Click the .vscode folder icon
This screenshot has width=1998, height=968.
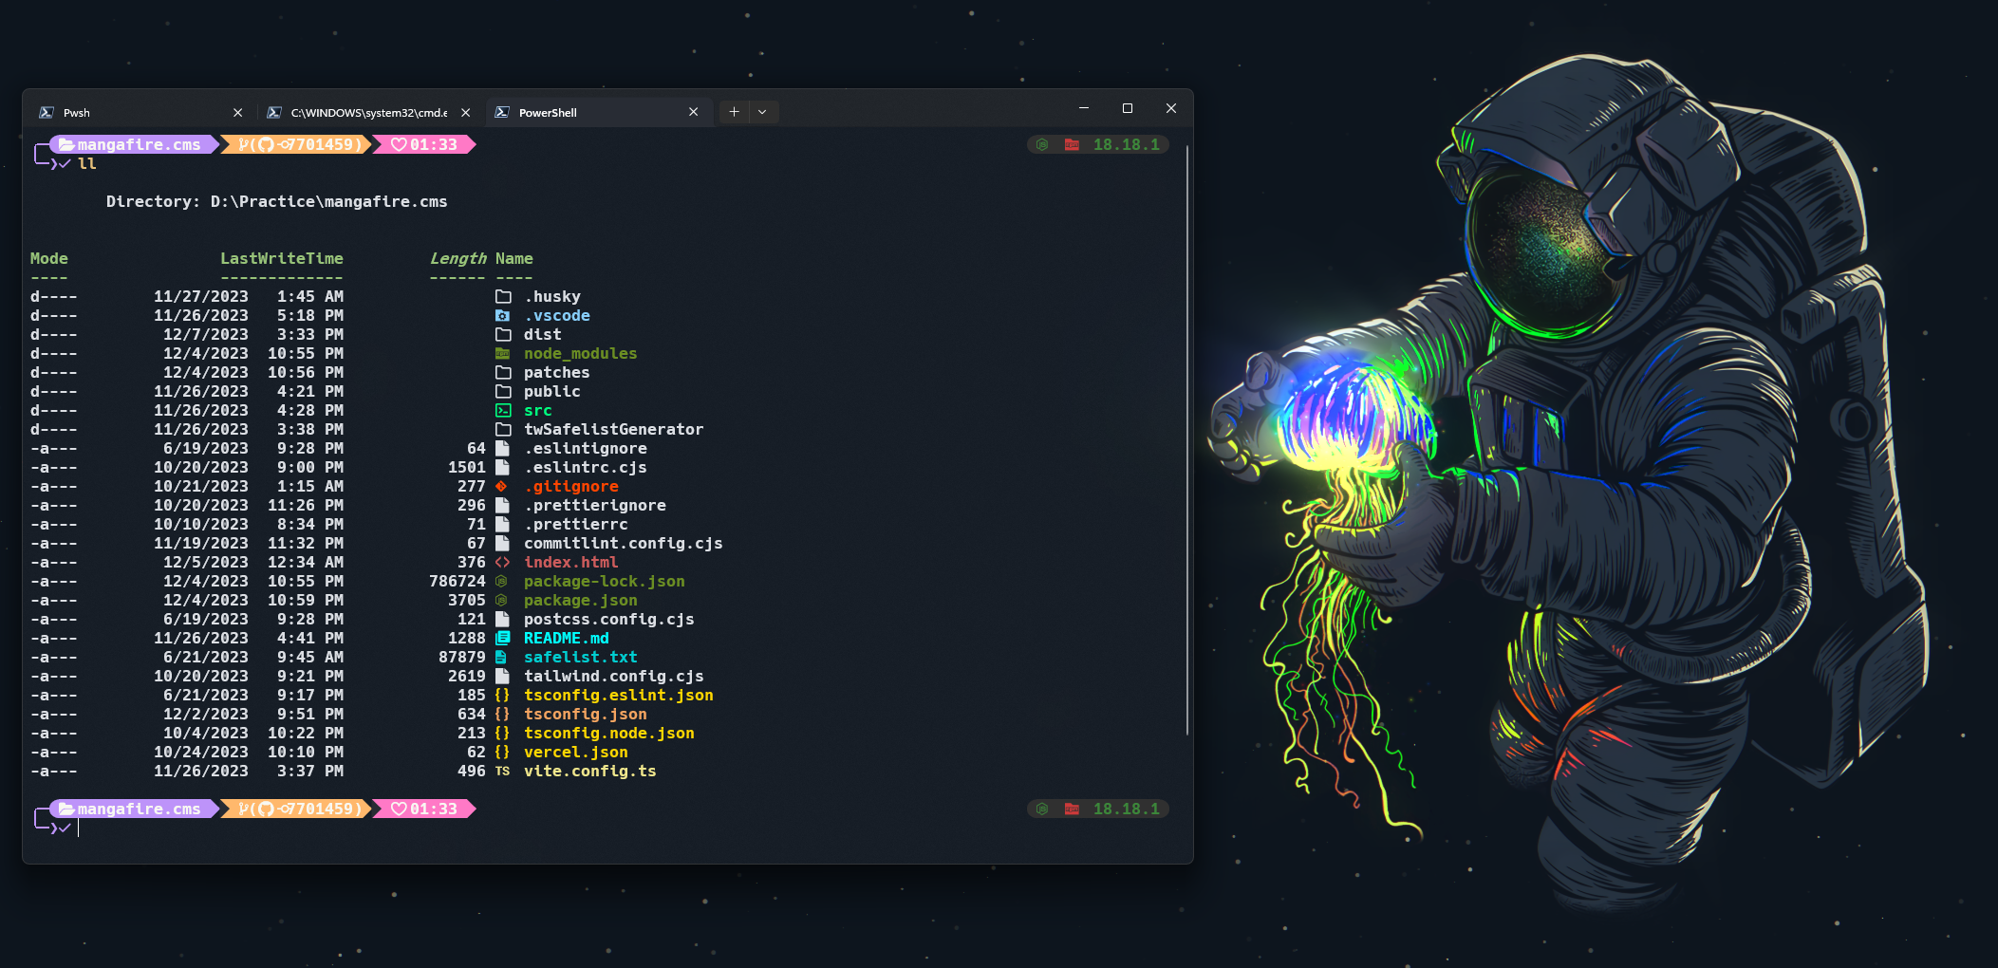tap(503, 316)
